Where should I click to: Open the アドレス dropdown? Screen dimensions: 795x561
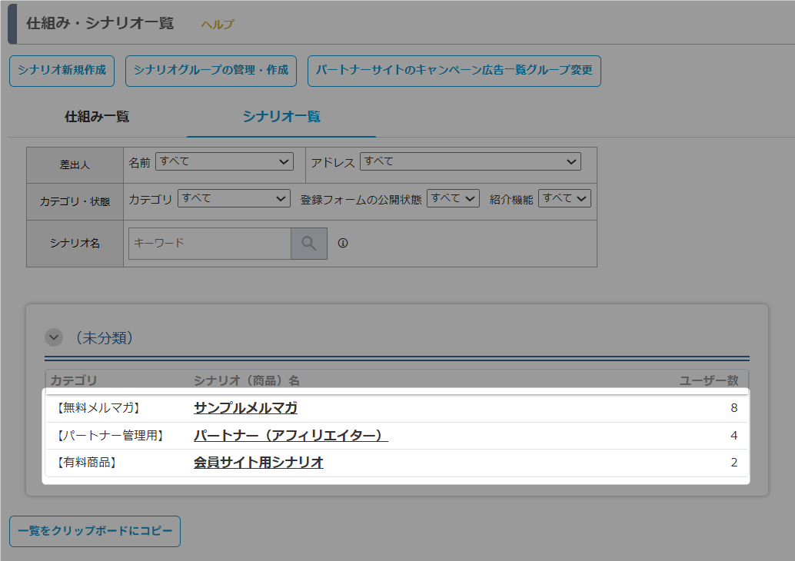[470, 161]
